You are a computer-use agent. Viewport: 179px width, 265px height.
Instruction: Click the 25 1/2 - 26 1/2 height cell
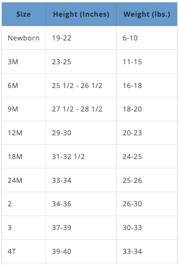click(x=81, y=85)
